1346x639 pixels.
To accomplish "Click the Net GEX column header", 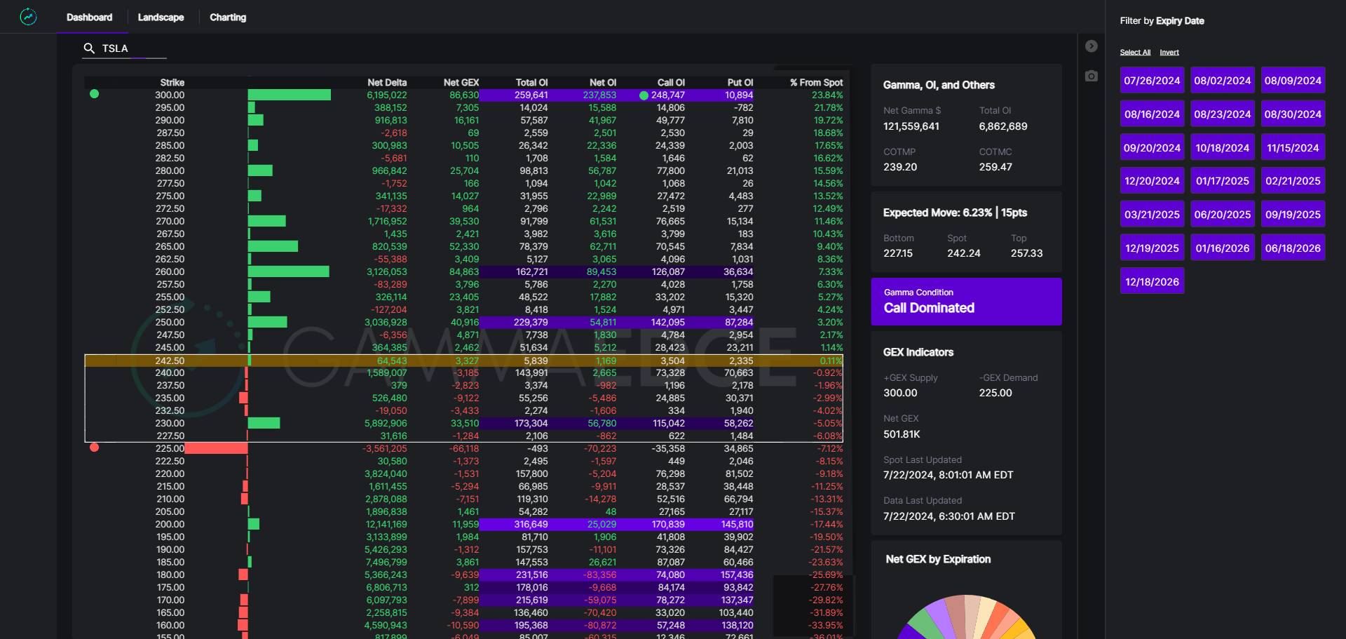I will coord(461,83).
